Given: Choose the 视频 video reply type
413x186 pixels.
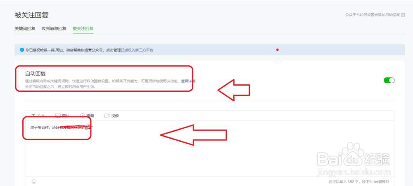Looking at the screenshot, I should pyautogui.click(x=112, y=116).
